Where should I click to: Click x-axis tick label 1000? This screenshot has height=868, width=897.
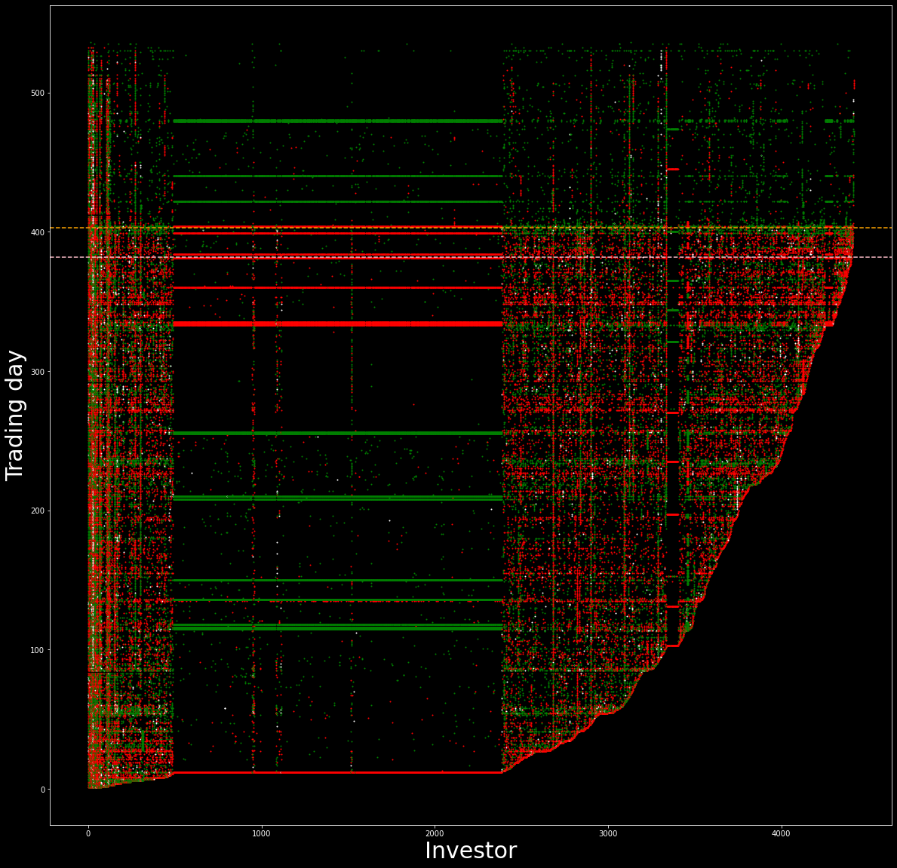pyautogui.click(x=261, y=833)
